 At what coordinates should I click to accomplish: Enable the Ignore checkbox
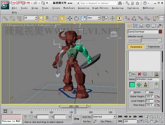tap(131, 92)
